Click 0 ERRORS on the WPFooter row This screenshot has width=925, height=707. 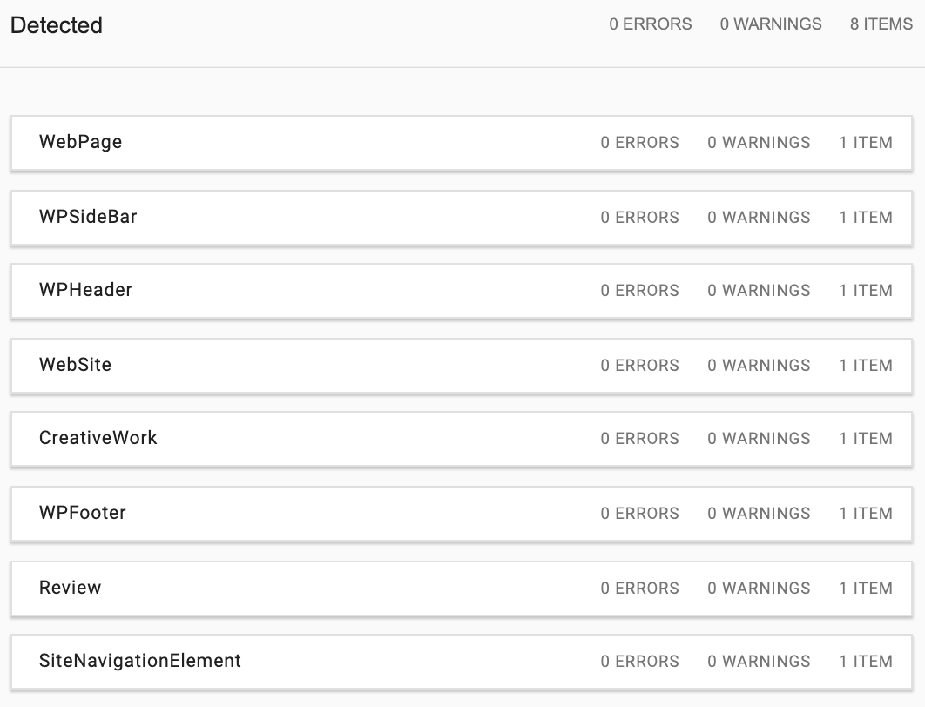pyautogui.click(x=639, y=514)
